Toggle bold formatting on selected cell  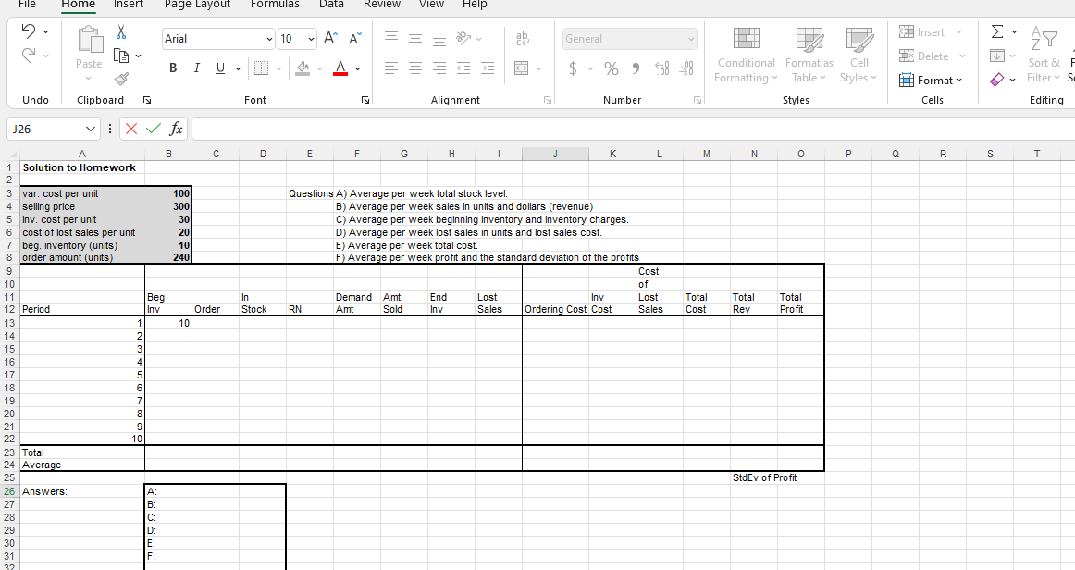(172, 68)
